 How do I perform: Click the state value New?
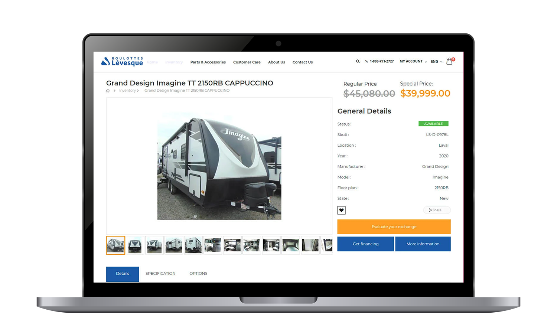[444, 199]
